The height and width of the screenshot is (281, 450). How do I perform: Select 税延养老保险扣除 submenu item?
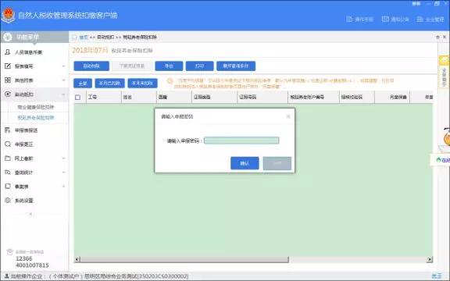pos(36,118)
